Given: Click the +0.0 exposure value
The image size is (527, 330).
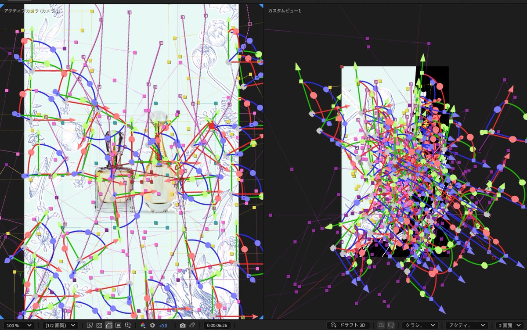Looking at the screenshot, I should point(163,326).
